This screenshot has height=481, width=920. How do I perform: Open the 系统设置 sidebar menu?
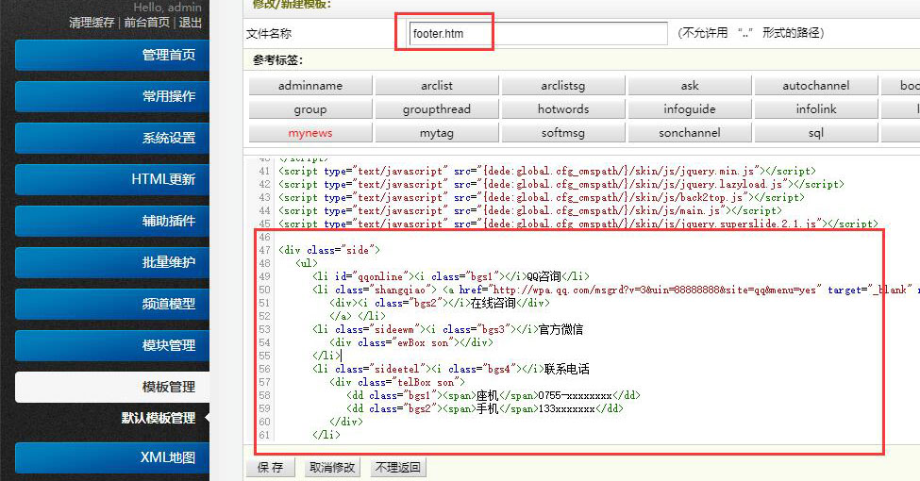[x=112, y=138]
